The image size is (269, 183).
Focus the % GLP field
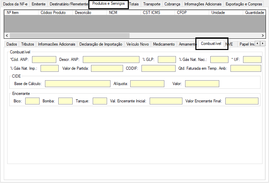coord(167,60)
